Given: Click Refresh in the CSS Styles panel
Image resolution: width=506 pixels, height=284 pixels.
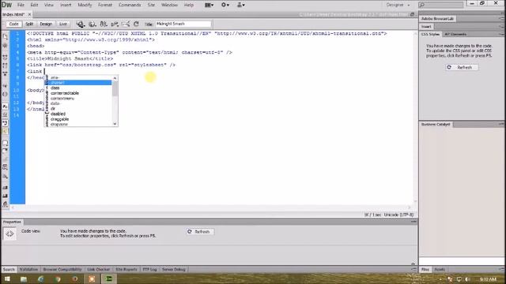Looking at the screenshot, I should click(462, 67).
